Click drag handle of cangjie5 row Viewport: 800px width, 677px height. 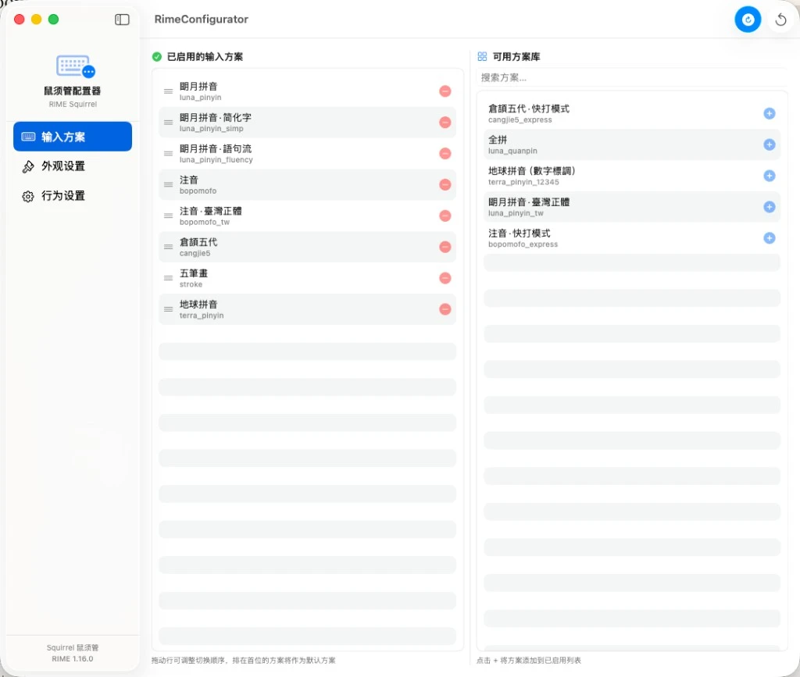168,247
